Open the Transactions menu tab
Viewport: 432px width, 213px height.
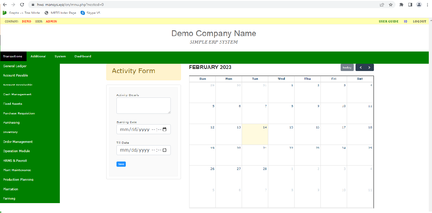(13, 56)
